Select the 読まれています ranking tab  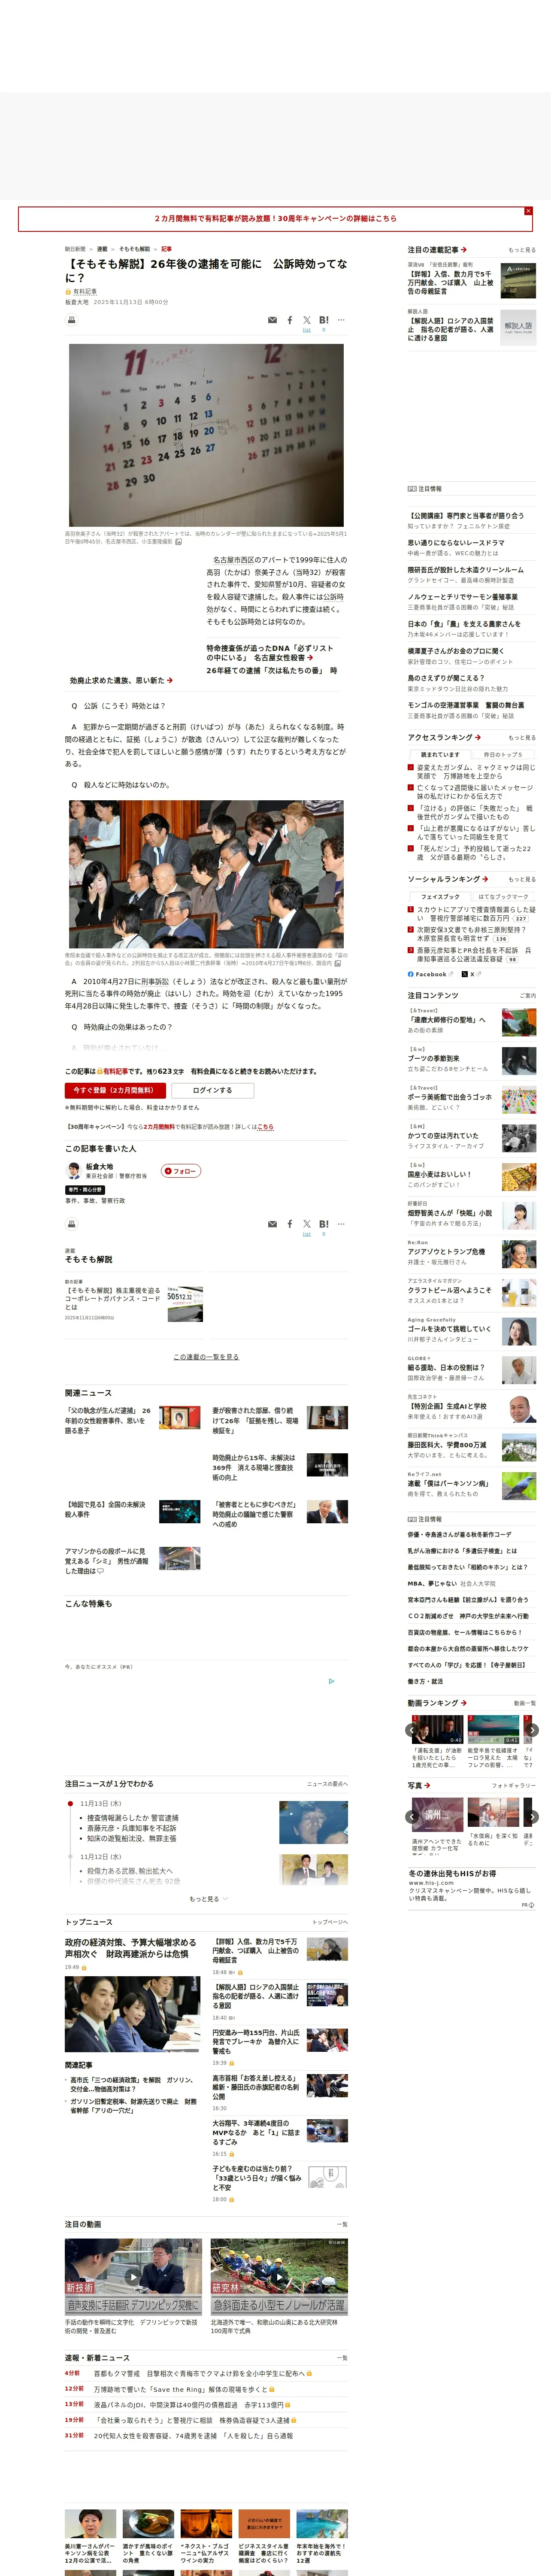pyautogui.click(x=440, y=755)
